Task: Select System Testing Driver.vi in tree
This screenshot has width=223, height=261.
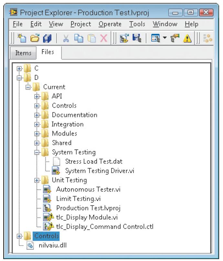Action: 100,171
